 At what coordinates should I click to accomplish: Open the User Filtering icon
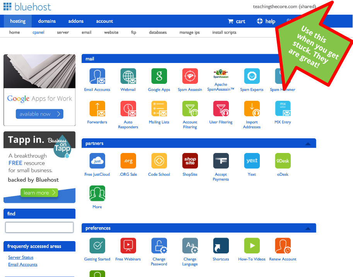pyautogui.click(x=221, y=109)
